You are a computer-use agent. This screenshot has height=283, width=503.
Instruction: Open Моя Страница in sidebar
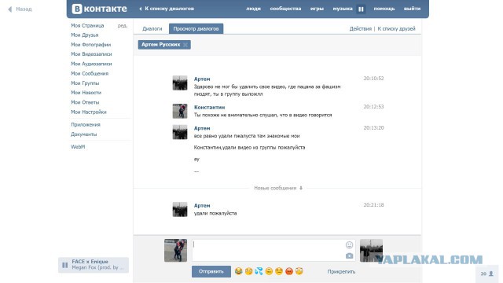[x=87, y=25]
